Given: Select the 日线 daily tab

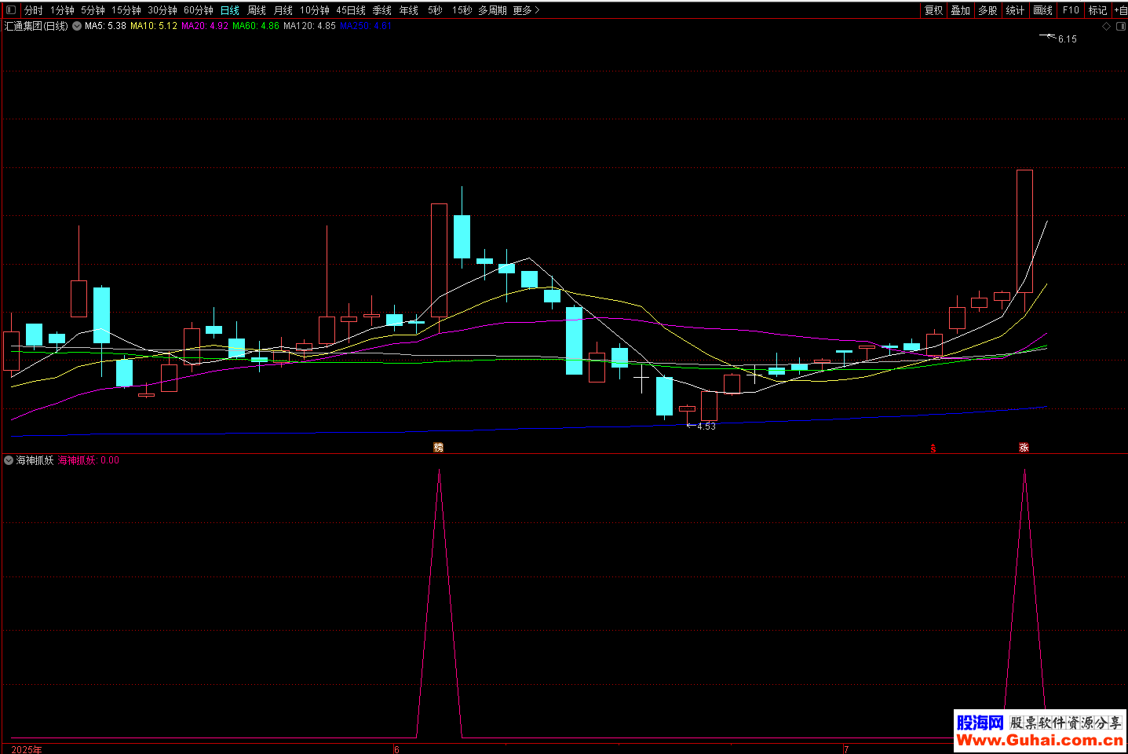Looking at the screenshot, I should pyautogui.click(x=230, y=10).
